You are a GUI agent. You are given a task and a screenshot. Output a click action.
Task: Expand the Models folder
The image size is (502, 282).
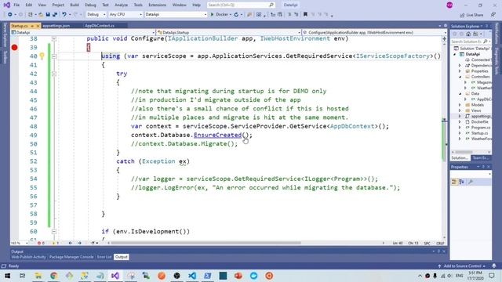[460, 105]
